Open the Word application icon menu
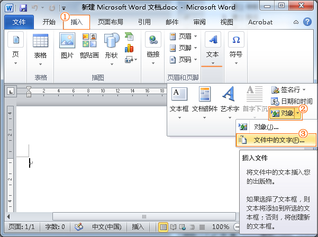The image size is (318, 237). coord(10,8)
